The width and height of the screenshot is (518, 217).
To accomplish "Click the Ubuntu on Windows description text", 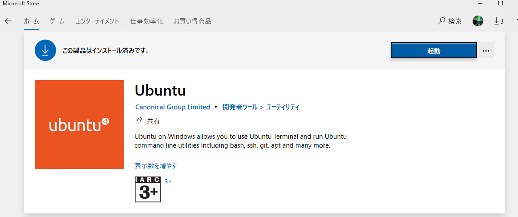I will pyautogui.click(x=241, y=141).
